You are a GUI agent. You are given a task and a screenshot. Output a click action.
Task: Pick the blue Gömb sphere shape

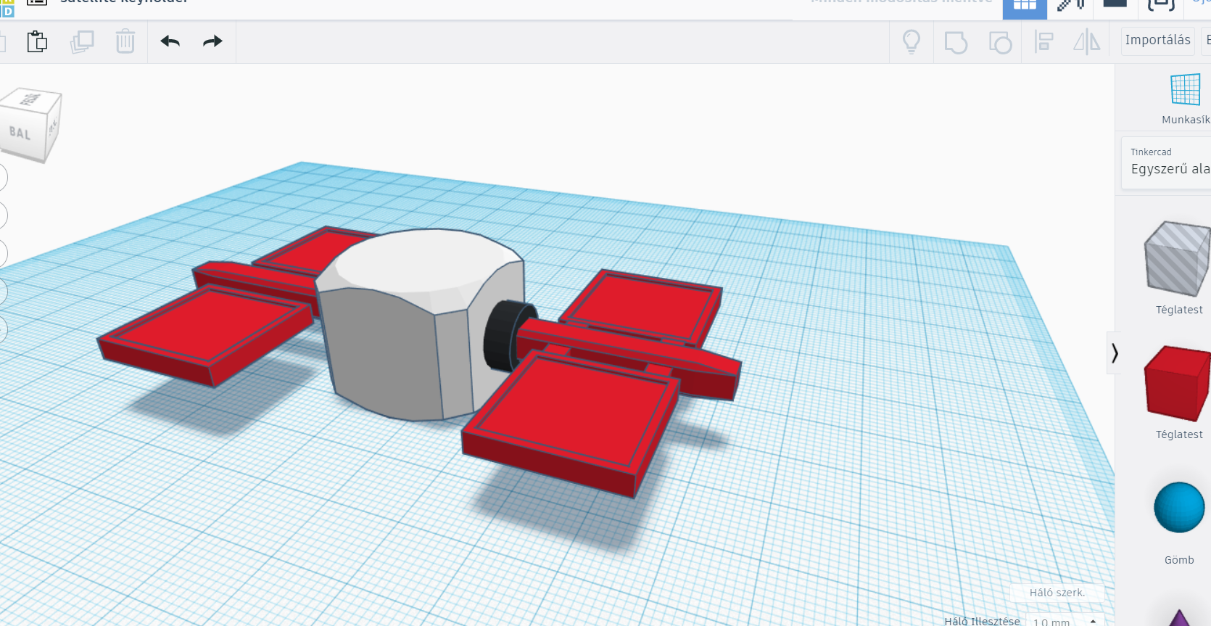(1179, 507)
